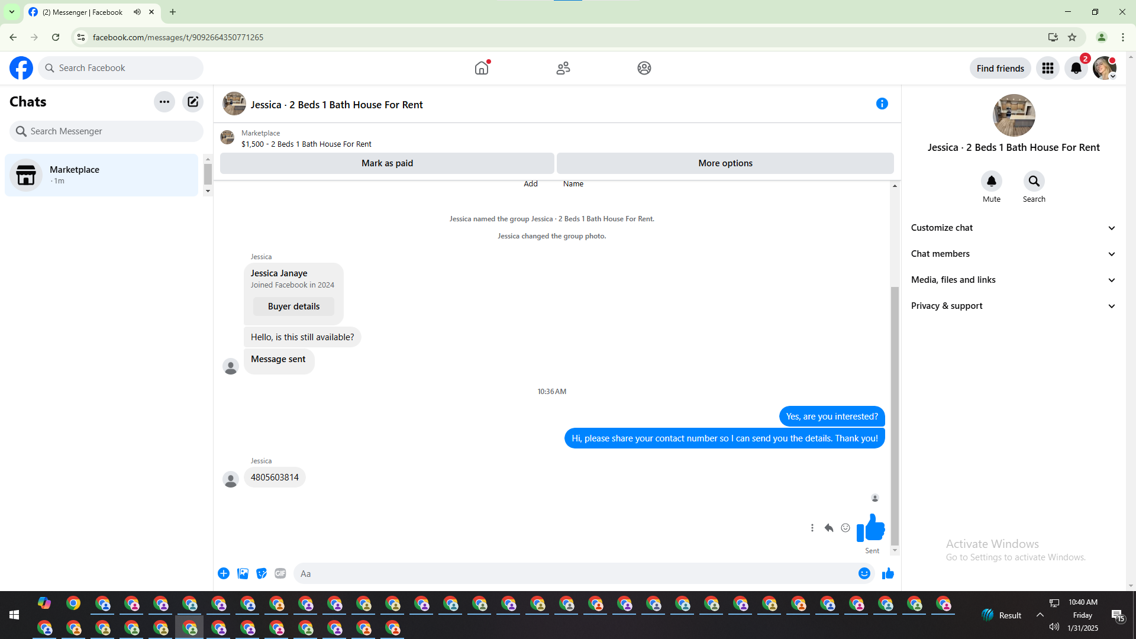Viewport: 1136px width, 639px height.
Task: Open the Copilot icon on the taskbar
Action: 44,603
